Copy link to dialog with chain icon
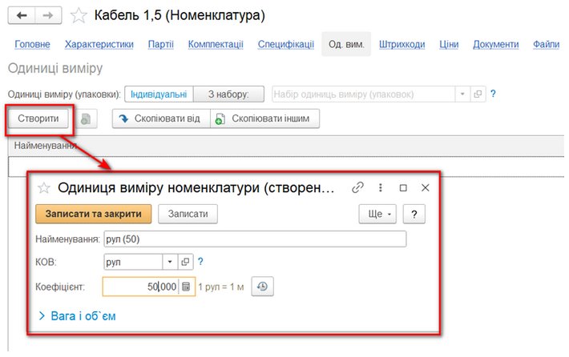Viewport: 569px width, 357px height. tap(358, 187)
